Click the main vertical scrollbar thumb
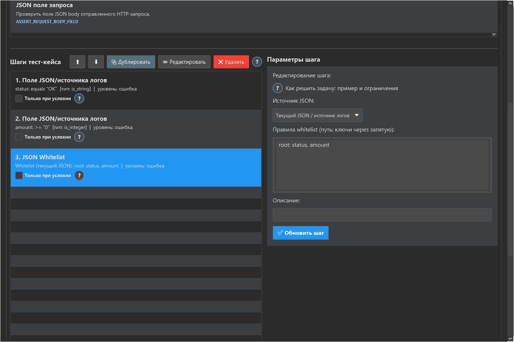Image resolution: width=514 pixels, height=342 pixels. coord(510,180)
